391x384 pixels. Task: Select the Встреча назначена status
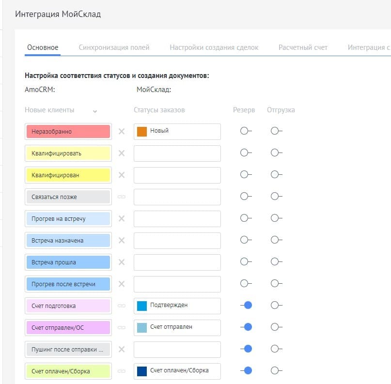click(68, 241)
